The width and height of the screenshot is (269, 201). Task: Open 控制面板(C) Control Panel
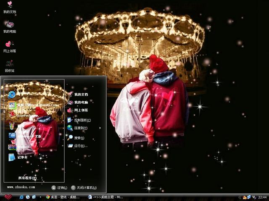tap(79, 120)
